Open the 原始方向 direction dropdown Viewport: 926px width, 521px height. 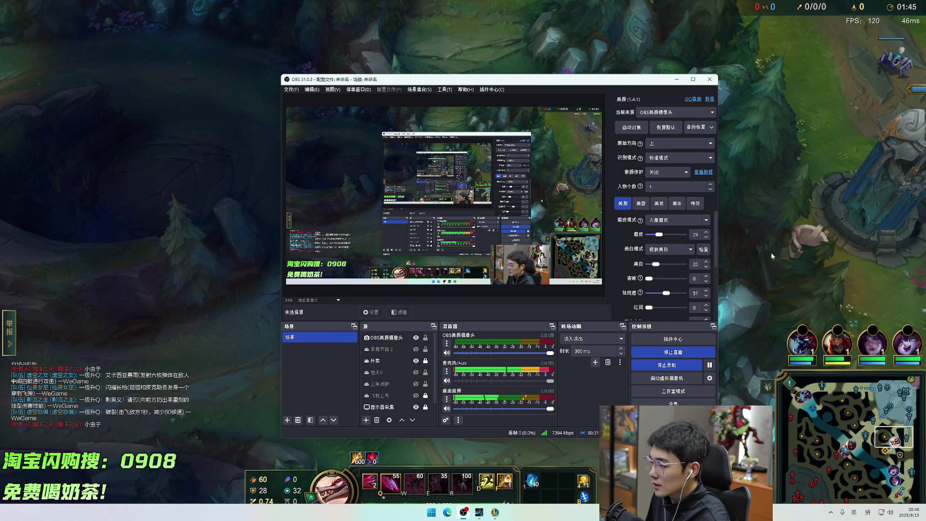680,143
